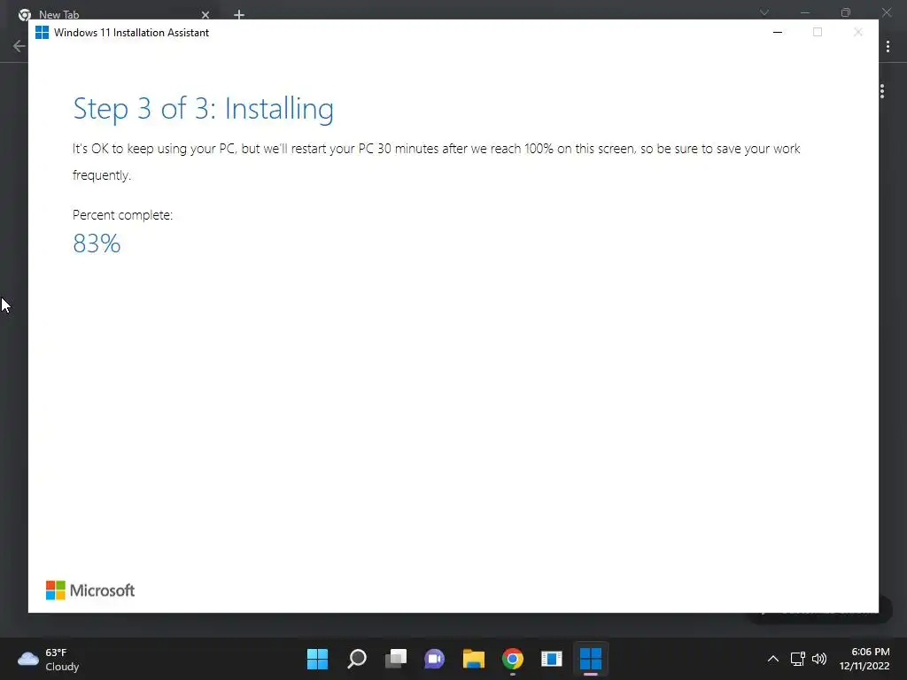Click the 83% percent complete value
This screenshot has height=680, width=907.
pyautogui.click(x=97, y=243)
